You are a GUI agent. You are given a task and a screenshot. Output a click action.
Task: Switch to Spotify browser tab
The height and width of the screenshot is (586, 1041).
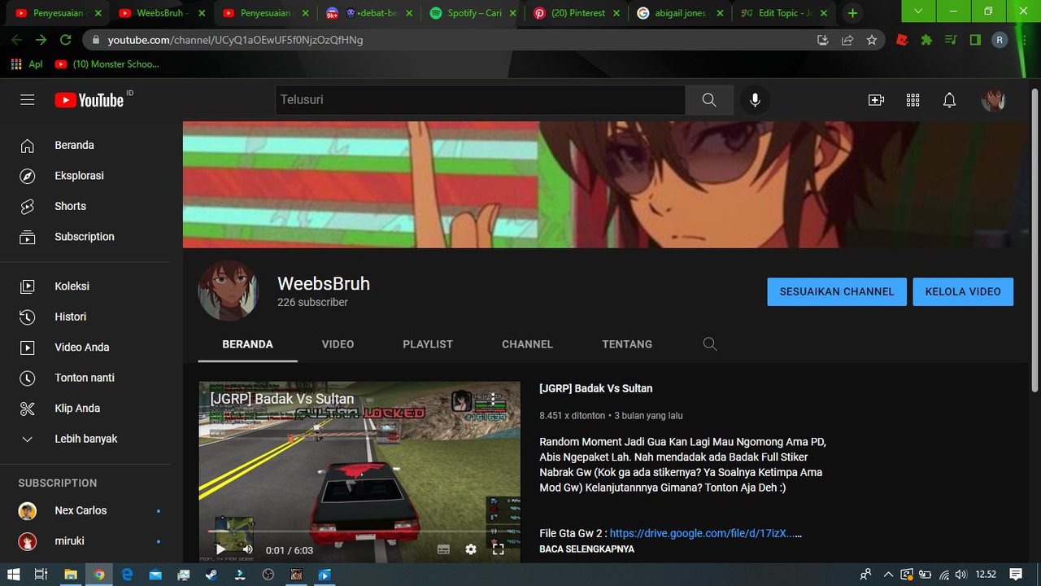tap(472, 13)
